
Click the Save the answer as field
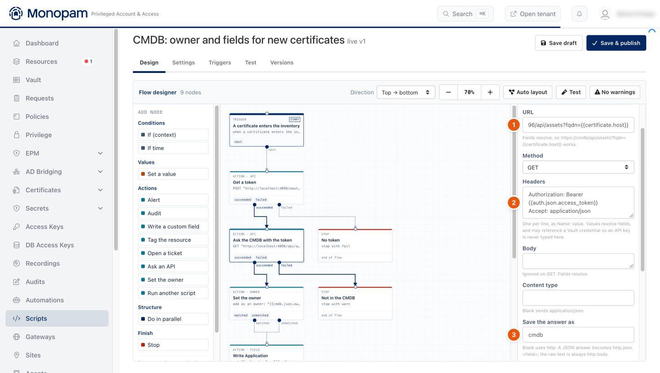click(578, 335)
